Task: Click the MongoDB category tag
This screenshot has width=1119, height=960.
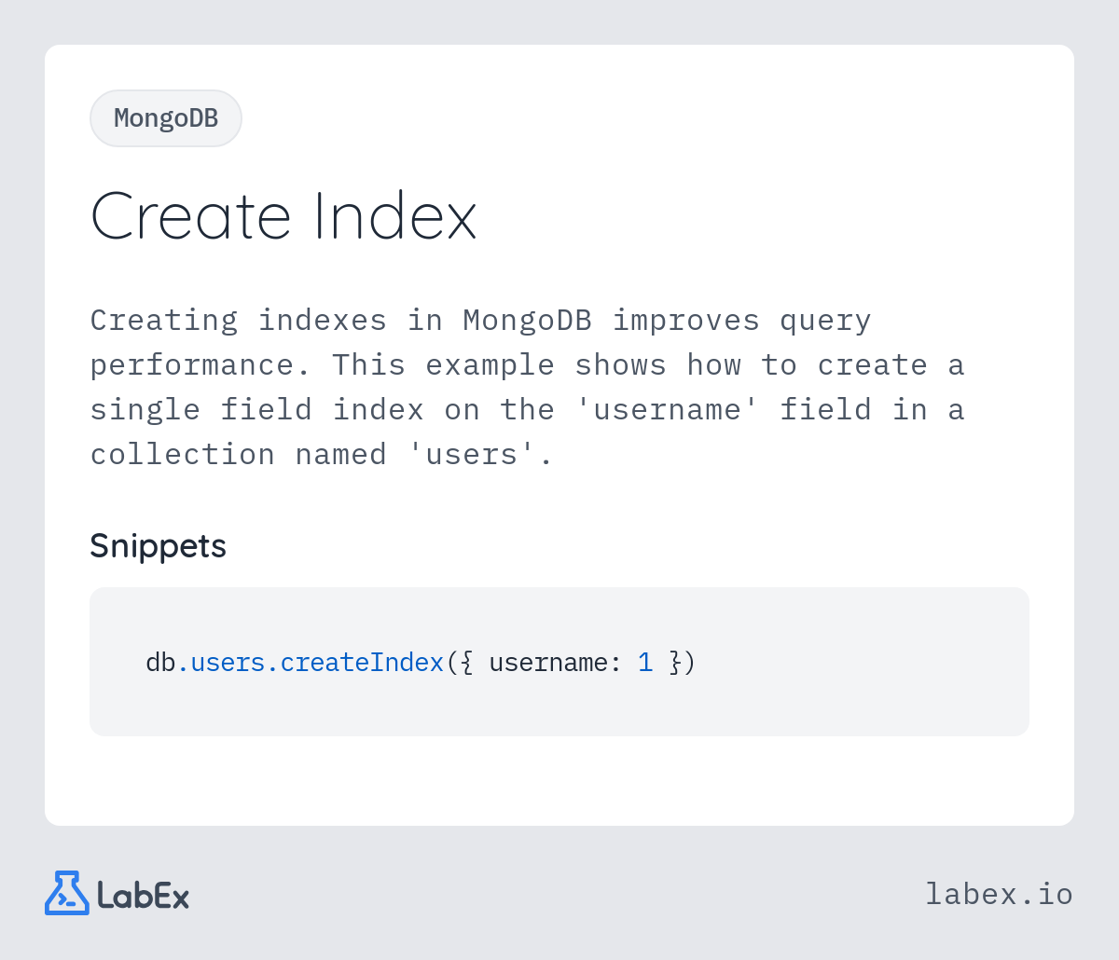Action: pos(166,118)
